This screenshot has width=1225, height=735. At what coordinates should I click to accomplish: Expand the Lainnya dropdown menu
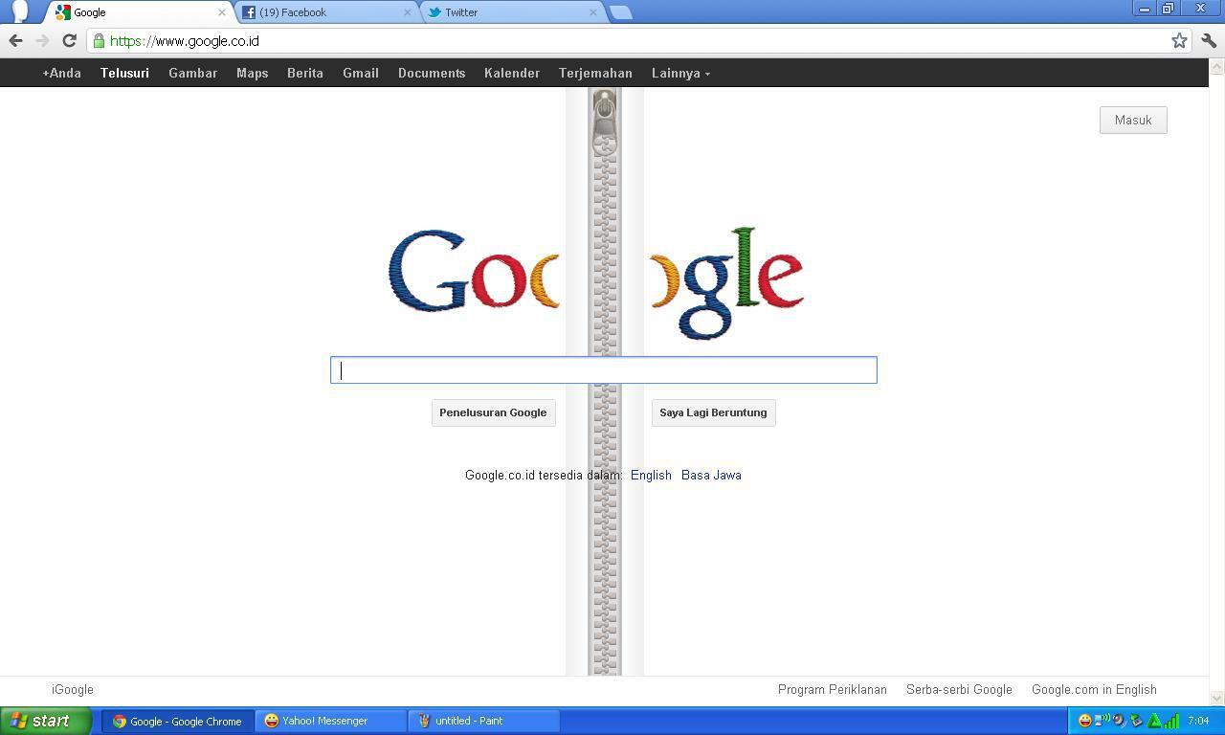pos(680,73)
